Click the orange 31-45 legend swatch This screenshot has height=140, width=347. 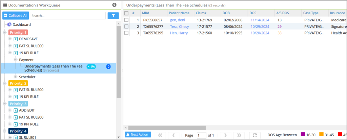321,134
